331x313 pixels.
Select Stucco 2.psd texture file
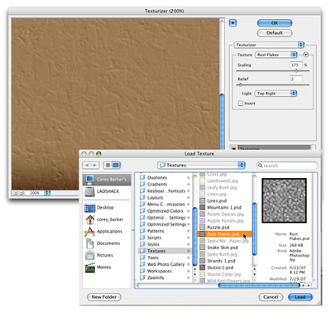220,267
